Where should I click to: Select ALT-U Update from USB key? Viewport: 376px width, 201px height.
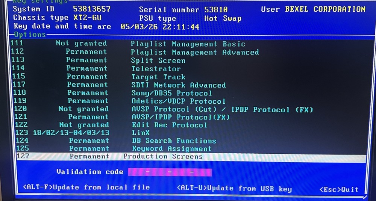point(234,188)
